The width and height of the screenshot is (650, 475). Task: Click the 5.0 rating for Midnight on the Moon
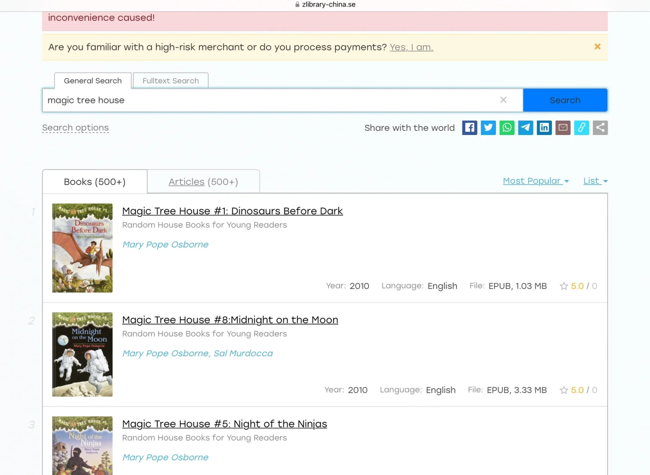[577, 390]
